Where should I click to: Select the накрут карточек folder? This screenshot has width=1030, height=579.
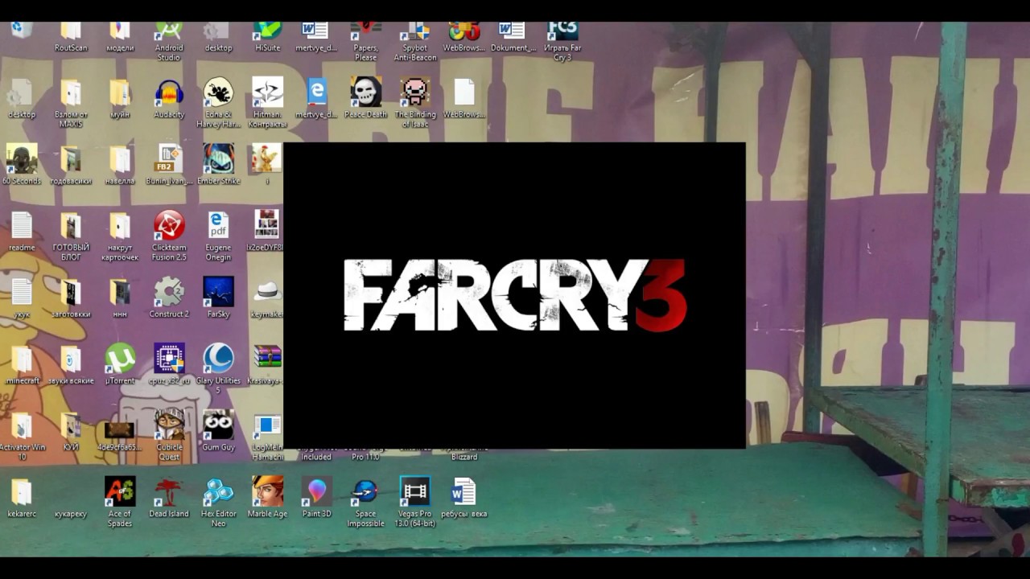pos(120,236)
